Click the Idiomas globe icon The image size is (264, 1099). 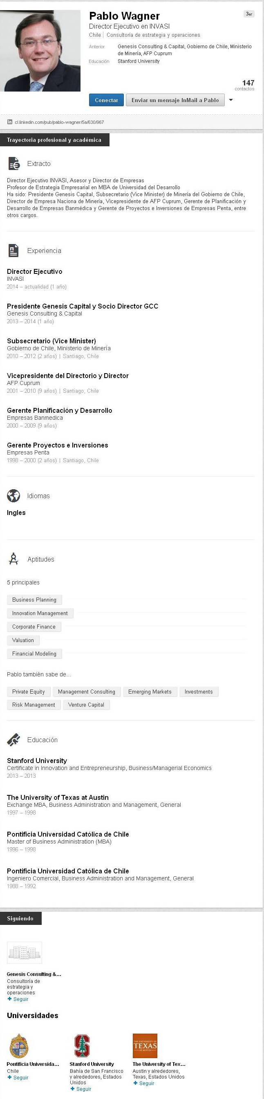point(13,496)
